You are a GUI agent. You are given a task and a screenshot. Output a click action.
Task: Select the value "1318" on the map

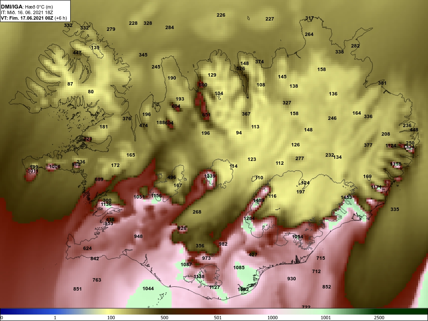(396, 164)
